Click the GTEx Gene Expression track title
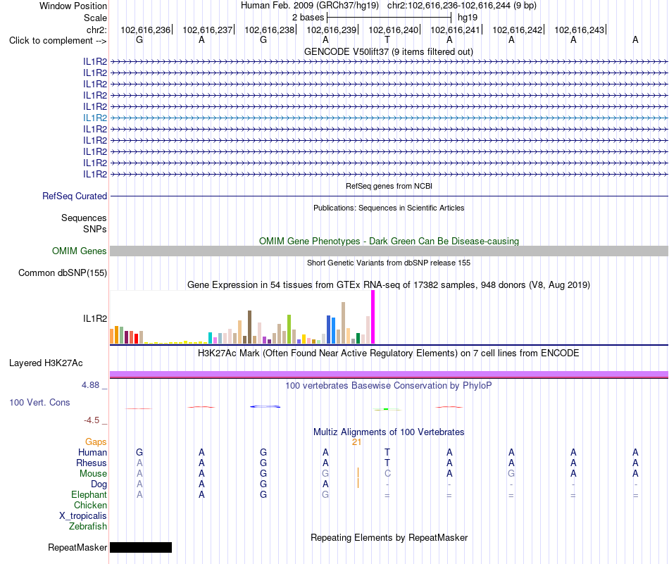Viewport: 669px width, 564px height. (389, 285)
